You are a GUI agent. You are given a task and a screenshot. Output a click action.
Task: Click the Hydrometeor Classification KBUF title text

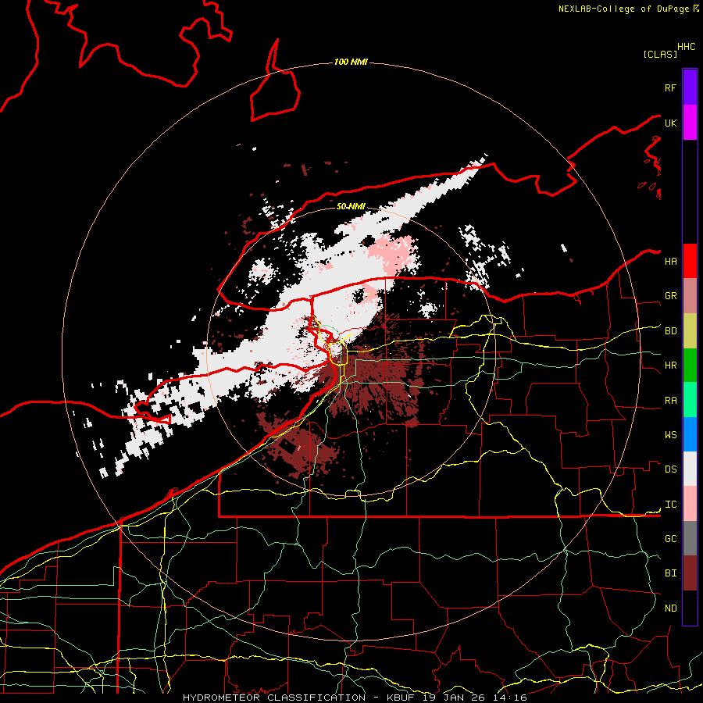coord(355,698)
